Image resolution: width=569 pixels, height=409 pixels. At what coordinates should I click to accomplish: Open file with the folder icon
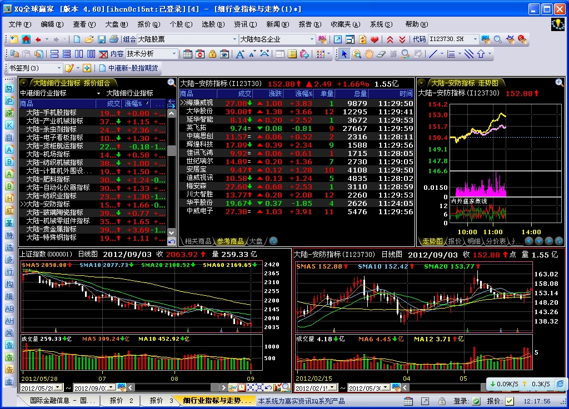[89, 39]
